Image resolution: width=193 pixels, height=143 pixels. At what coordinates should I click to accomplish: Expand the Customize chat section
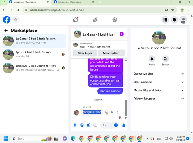click(159, 74)
